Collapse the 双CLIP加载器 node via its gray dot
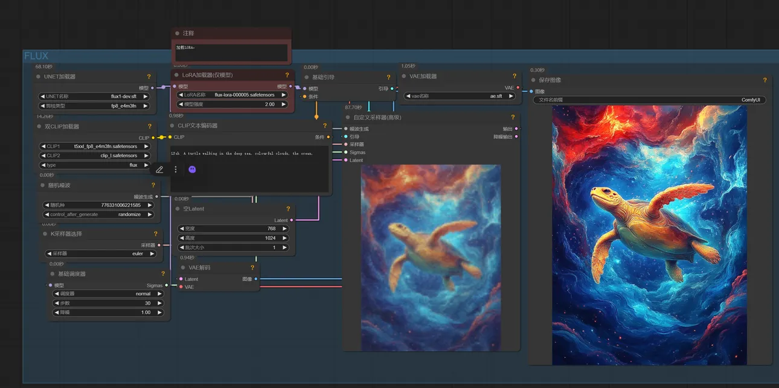 pos(39,127)
